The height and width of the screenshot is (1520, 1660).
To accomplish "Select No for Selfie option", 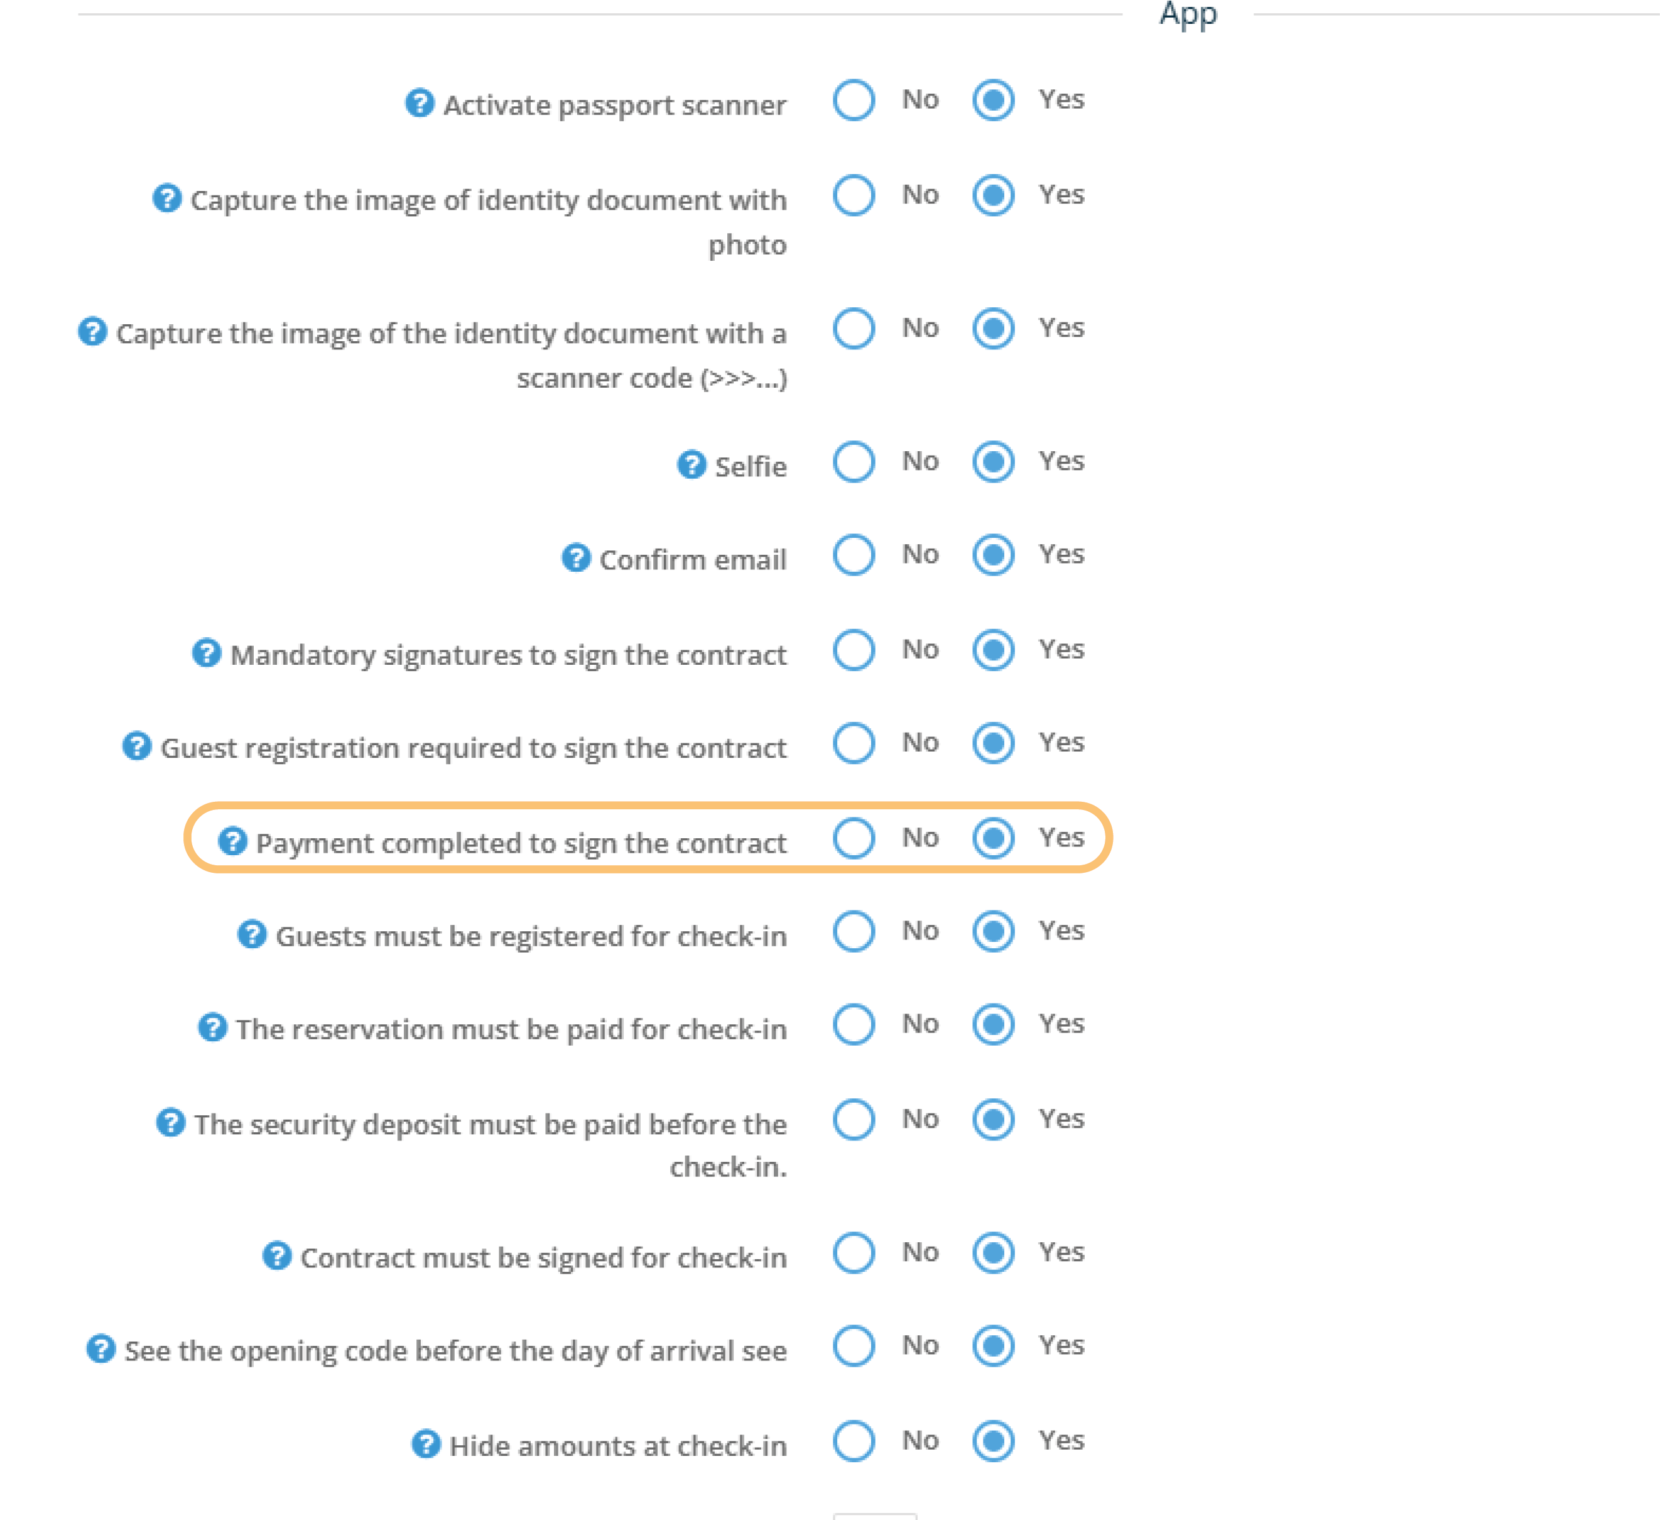I will [853, 461].
